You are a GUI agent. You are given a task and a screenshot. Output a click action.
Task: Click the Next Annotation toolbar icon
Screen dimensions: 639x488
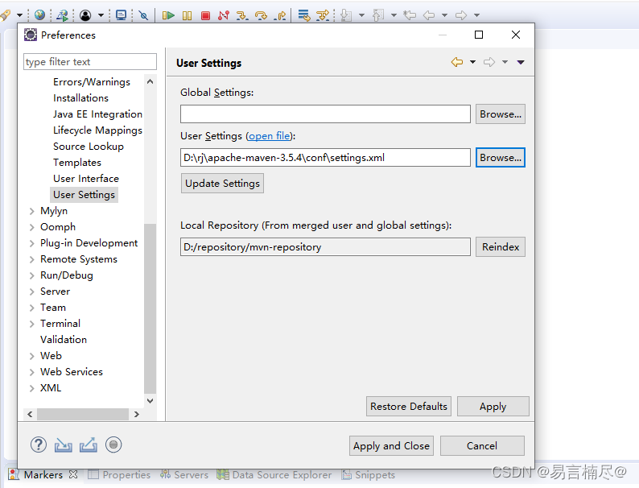tap(346, 15)
